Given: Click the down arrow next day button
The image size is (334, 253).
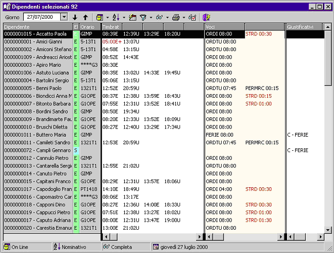Looking at the screenshot, I should (x=75, y=17).
